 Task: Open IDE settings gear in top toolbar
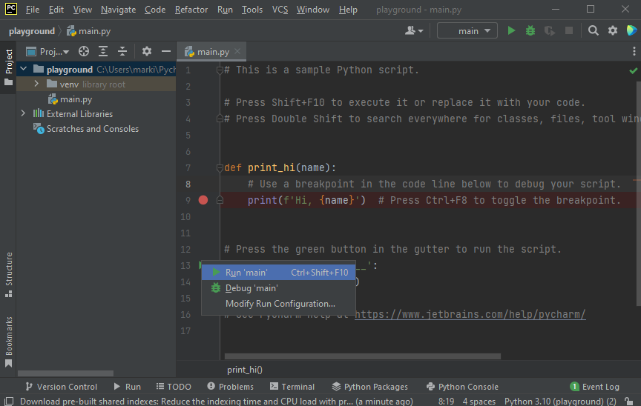[x=613, y=30]
